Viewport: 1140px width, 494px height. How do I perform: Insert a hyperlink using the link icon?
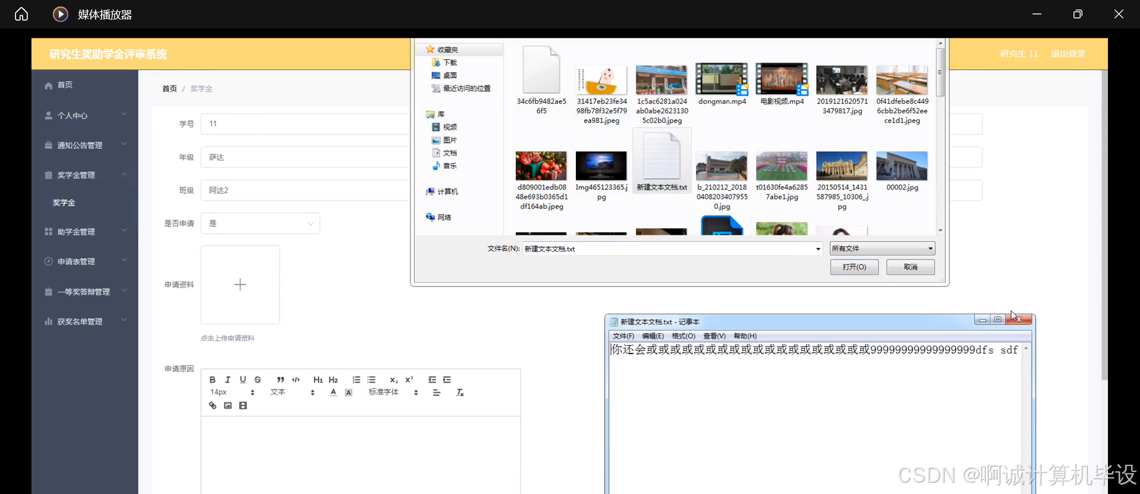pos(213,406)
